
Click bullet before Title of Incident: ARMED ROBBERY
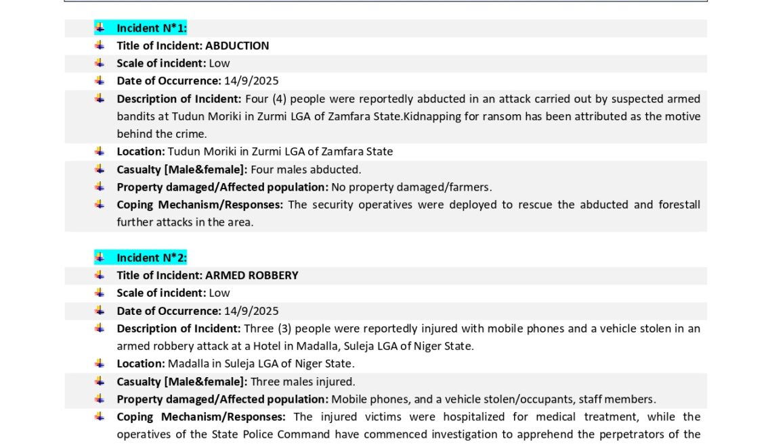point(100,275)
